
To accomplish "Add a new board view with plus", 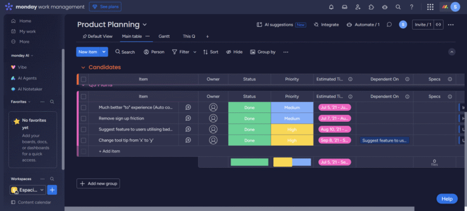I will tap(208, 37).
